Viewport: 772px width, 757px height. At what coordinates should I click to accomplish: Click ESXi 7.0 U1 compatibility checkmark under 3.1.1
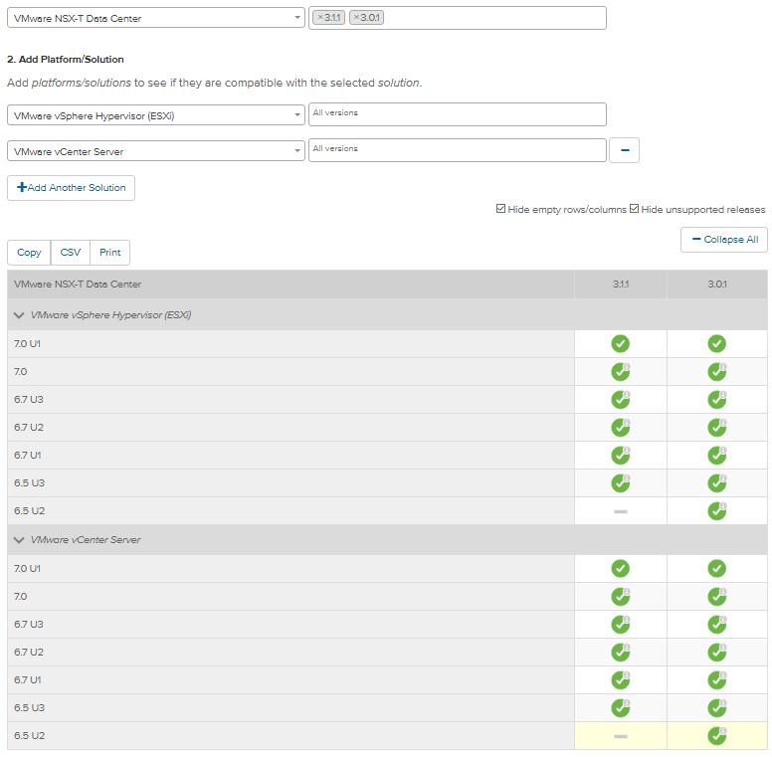[x=620, y=344]
